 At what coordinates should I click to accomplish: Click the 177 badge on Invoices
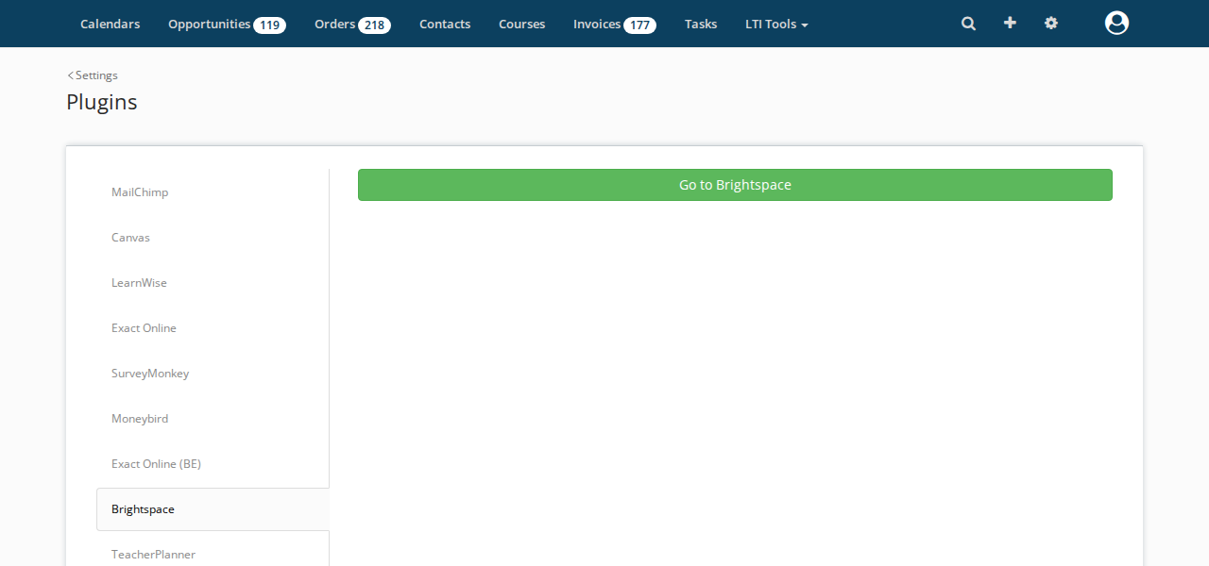click(x=639, y=25)
